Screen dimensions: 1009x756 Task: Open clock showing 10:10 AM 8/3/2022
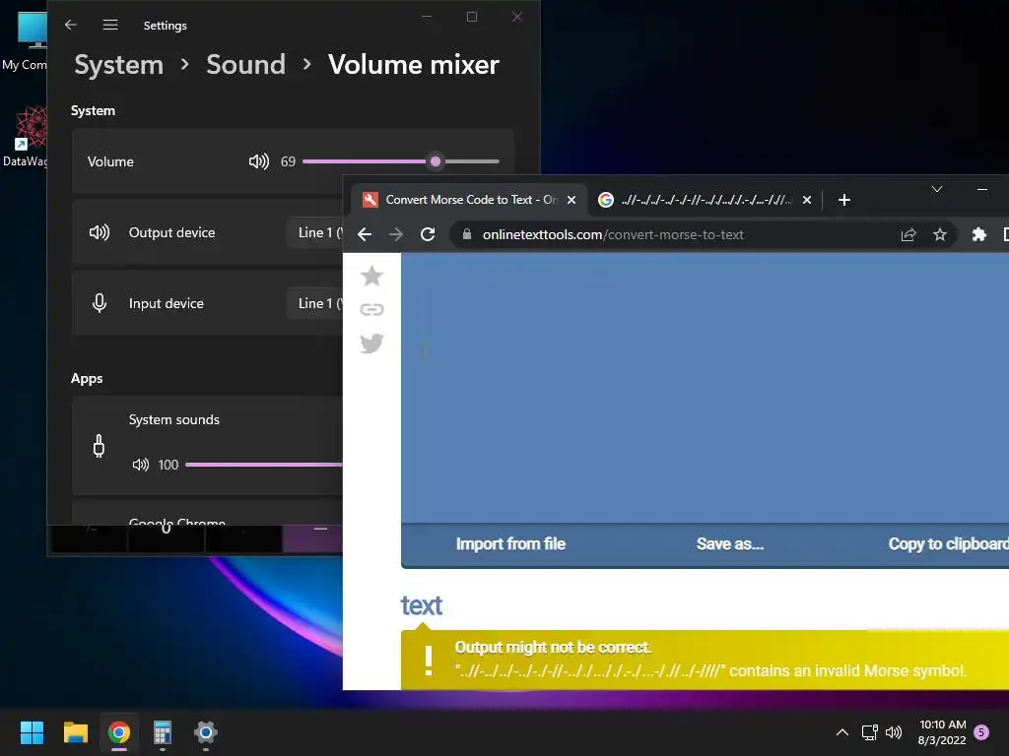[x=942, y=732]
